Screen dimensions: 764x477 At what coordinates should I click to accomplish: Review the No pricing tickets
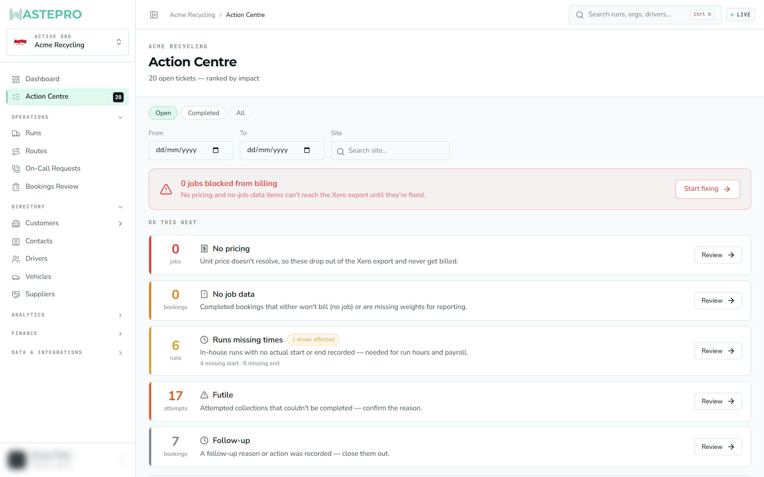[x=718, y=255]
